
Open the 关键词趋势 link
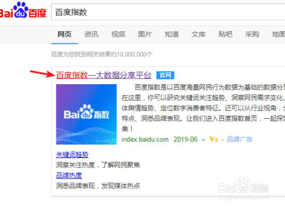point(72,155)
